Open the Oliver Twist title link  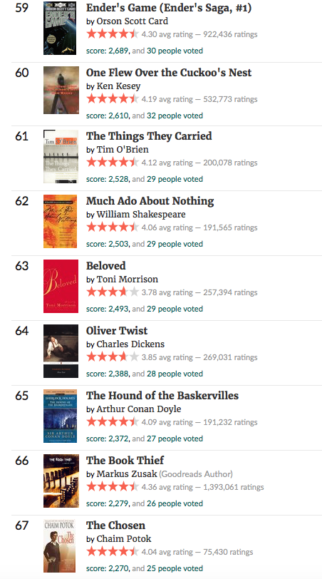coord(117,330)
